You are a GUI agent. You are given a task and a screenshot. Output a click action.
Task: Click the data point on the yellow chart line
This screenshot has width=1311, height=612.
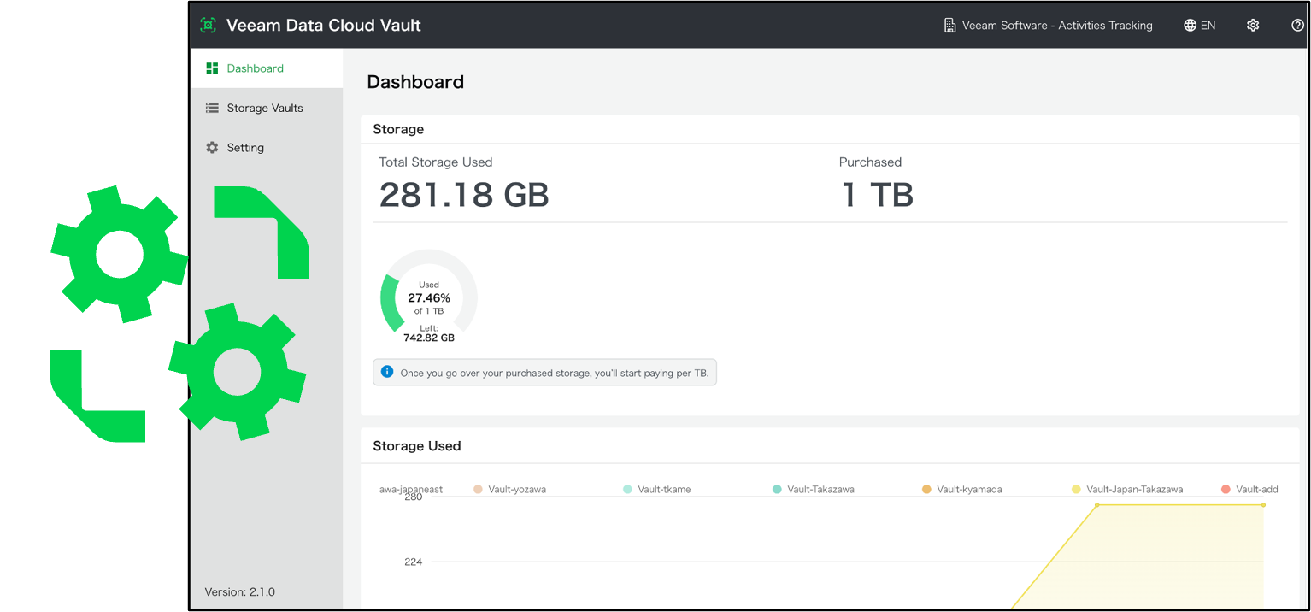(x=1096, y=505)
